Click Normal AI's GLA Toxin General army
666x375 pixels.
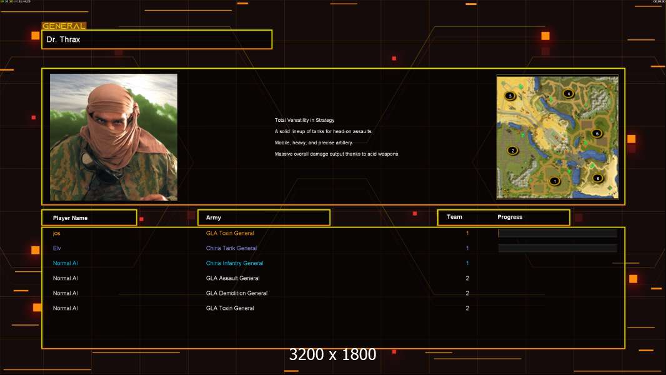[x=230, y=308]
